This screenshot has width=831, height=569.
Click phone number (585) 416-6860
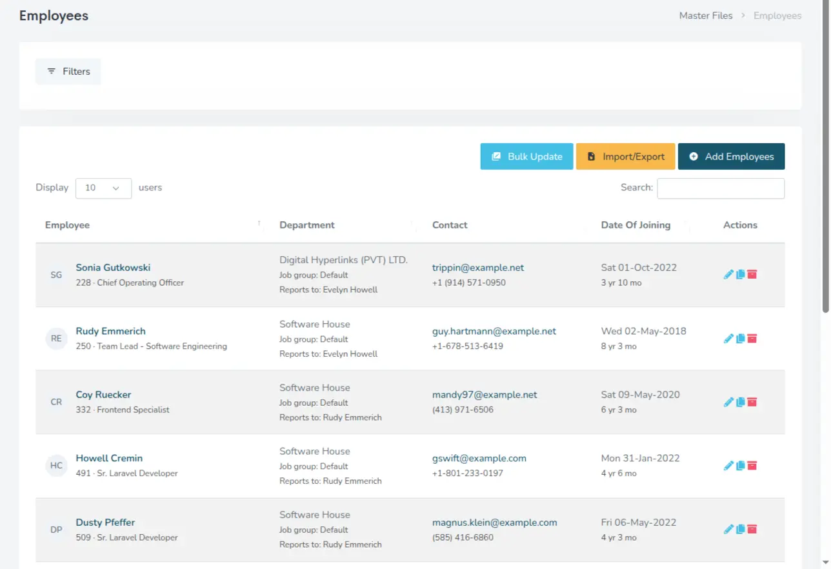[463, 537]
